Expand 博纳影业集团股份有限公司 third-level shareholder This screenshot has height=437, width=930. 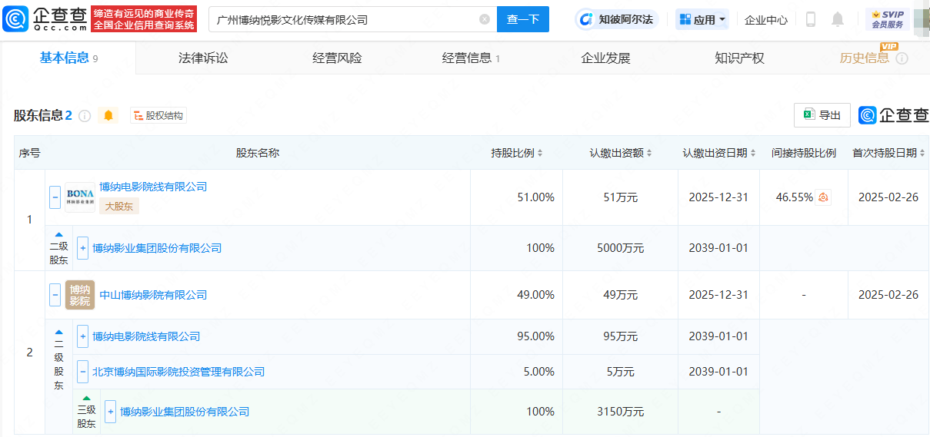111,412
